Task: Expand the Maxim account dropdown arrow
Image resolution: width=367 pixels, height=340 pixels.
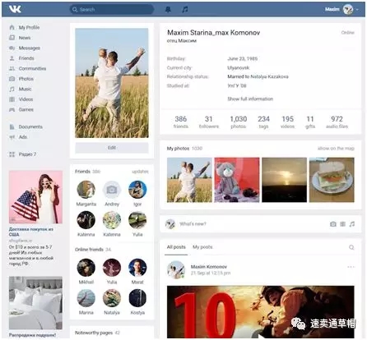Action: pyautogui.click(x=357, y=10)
